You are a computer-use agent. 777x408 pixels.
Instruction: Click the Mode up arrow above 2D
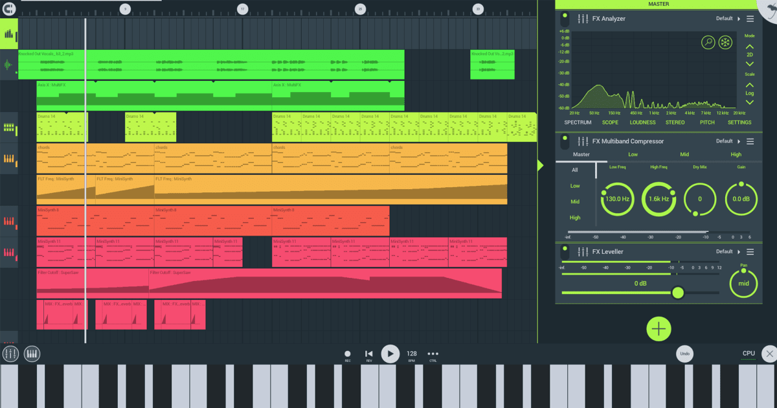click(750, 47)
